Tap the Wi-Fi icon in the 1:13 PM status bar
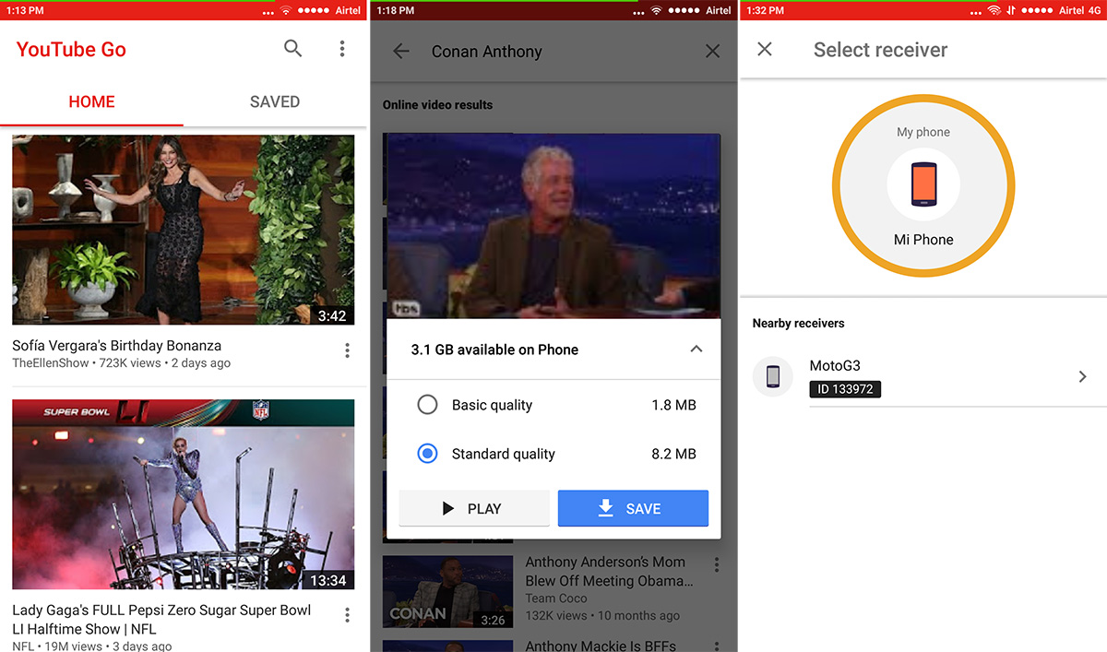 286,10
